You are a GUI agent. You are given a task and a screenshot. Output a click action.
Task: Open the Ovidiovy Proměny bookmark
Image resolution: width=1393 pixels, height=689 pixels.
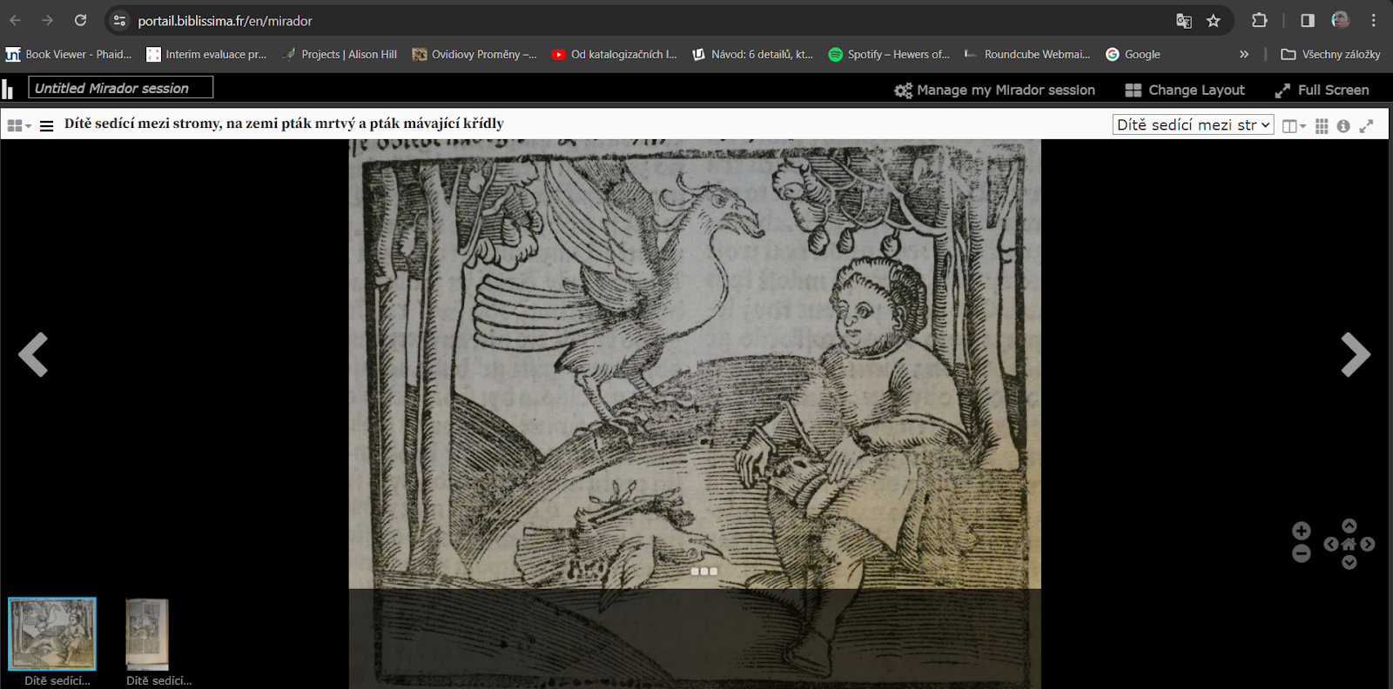tap(474, 54)
